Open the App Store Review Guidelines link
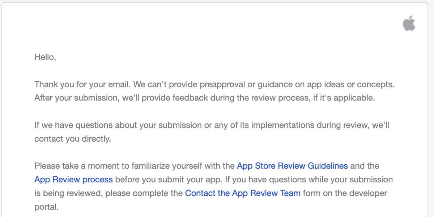 pos(292,166)
